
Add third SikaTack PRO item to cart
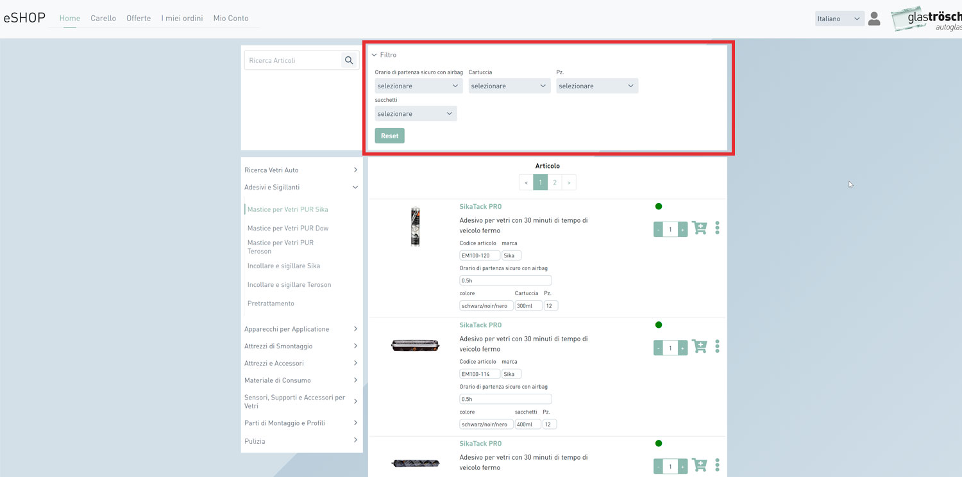pos(699,465)
